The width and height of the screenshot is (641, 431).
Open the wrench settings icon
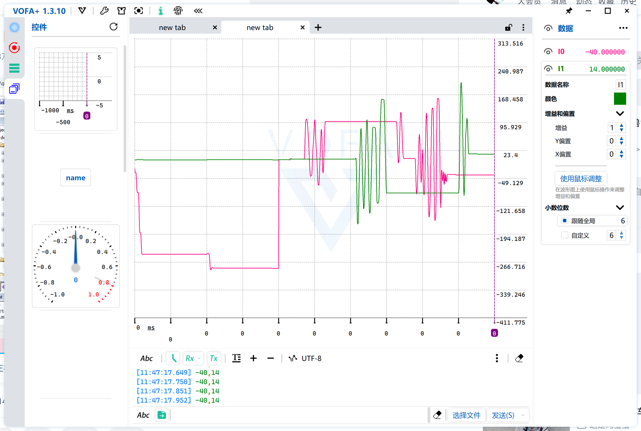click(104, 11)
